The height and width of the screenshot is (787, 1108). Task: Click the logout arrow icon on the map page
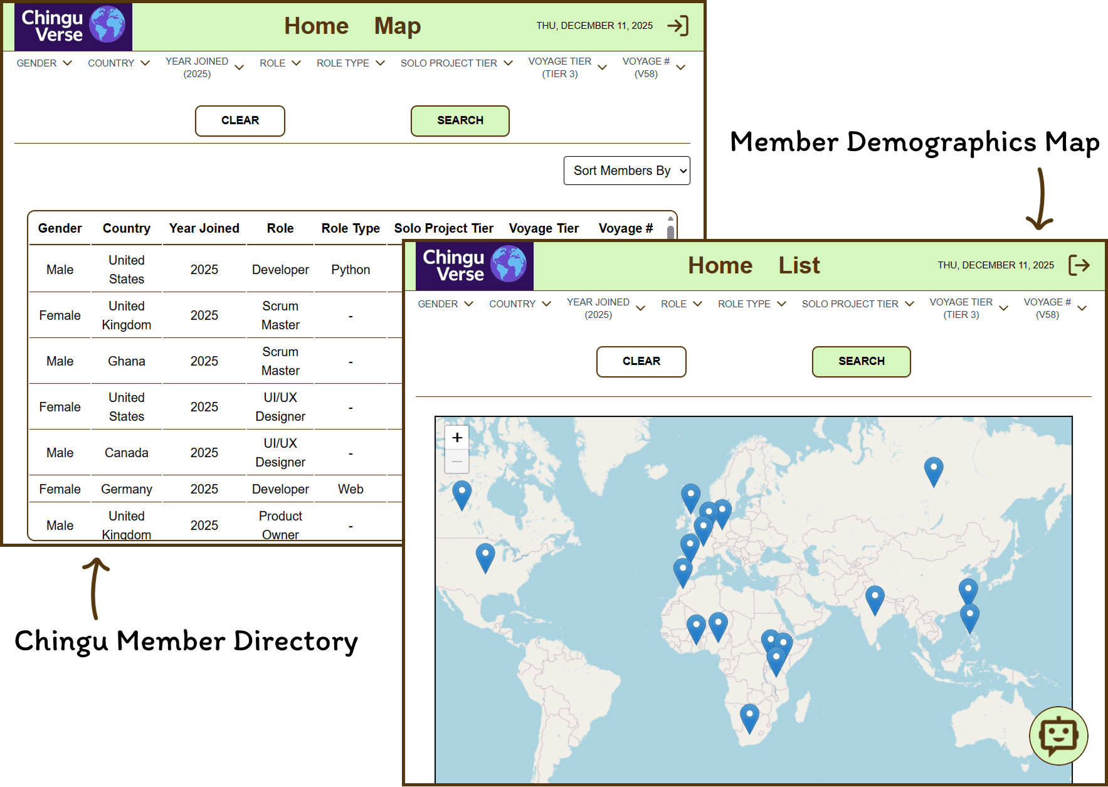pyautogui.click(x=1080, y=265)
